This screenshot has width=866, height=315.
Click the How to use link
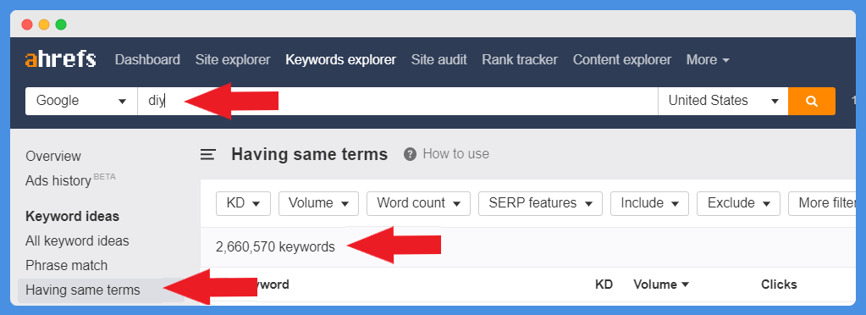(455, 153)
